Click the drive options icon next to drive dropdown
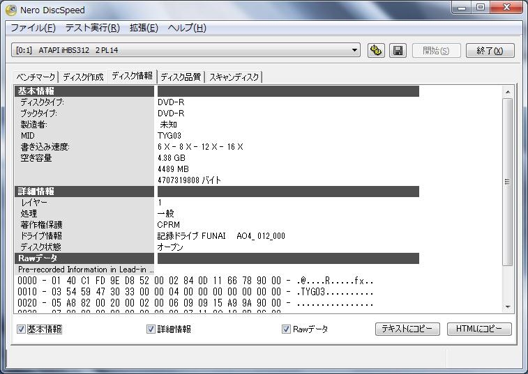This screenshot has height=374, width=528. (x=377, y=51)
